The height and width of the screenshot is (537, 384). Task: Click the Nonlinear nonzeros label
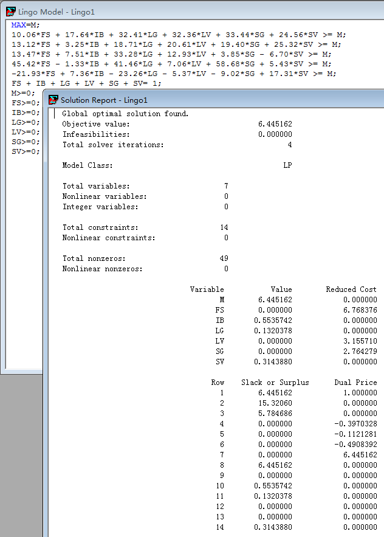(x=102, y=269)
